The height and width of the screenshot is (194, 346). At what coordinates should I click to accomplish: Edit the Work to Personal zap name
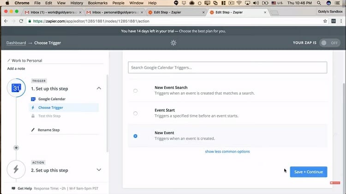(27, 60)
